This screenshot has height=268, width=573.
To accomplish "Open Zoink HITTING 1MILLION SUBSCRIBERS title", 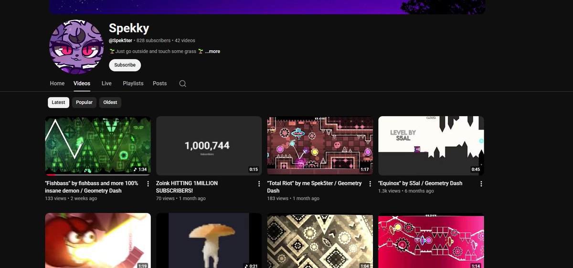I will tap(187, 187).
